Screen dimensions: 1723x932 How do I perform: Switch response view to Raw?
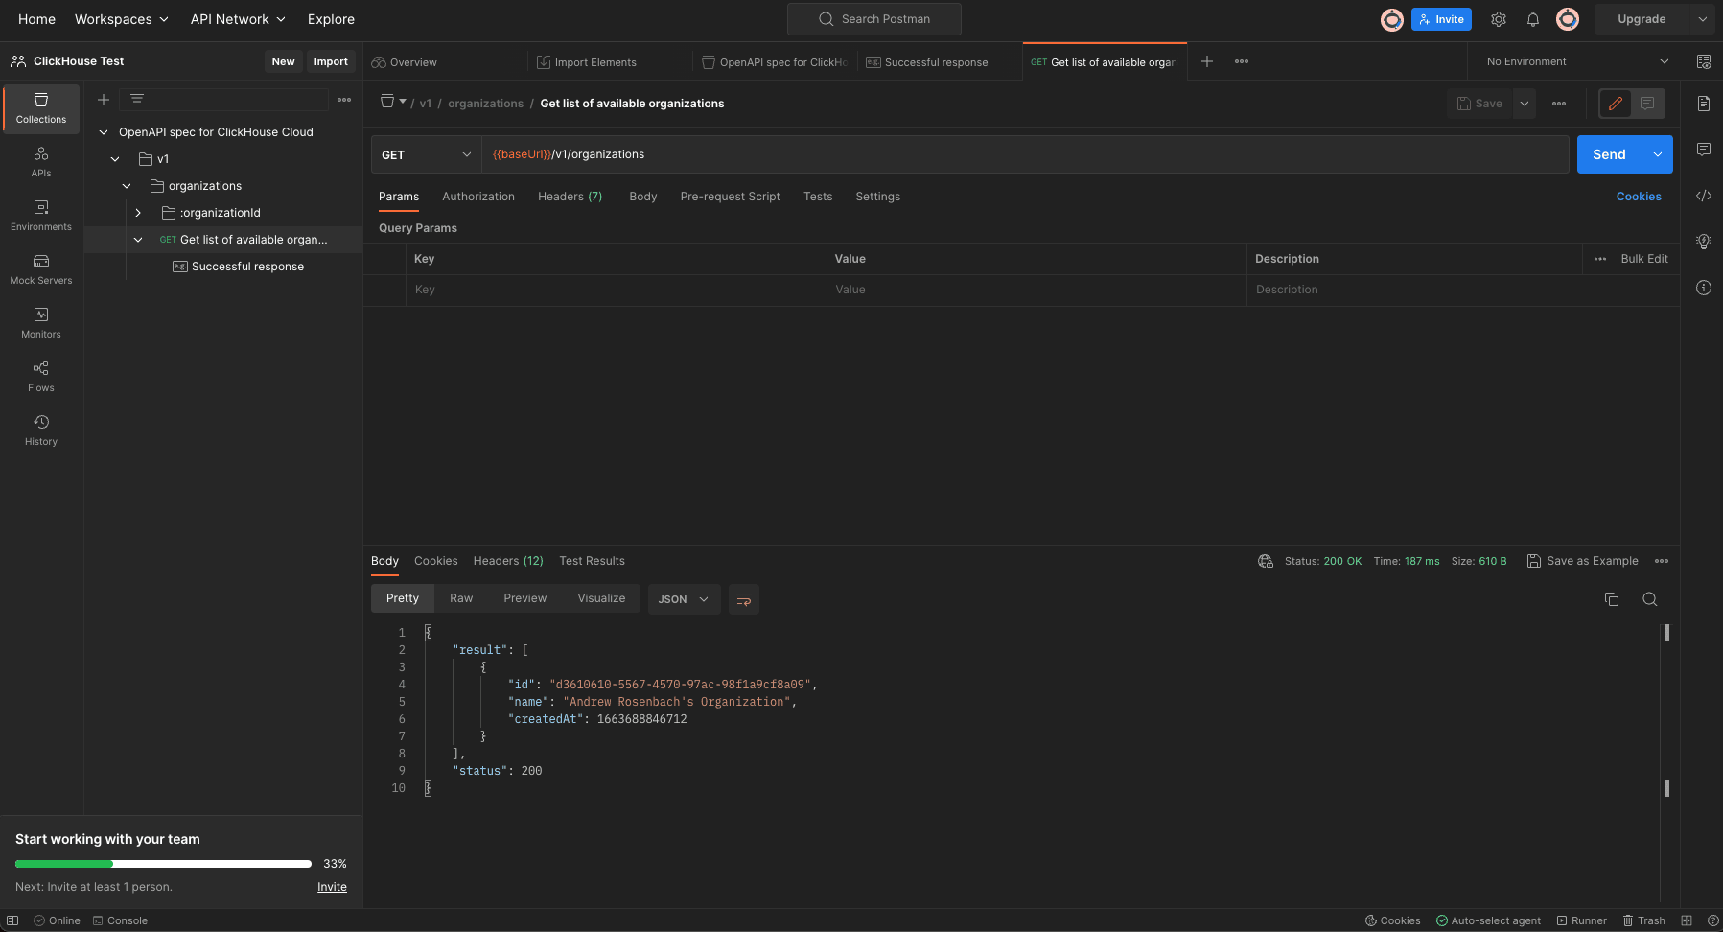(x=461, y=598)
